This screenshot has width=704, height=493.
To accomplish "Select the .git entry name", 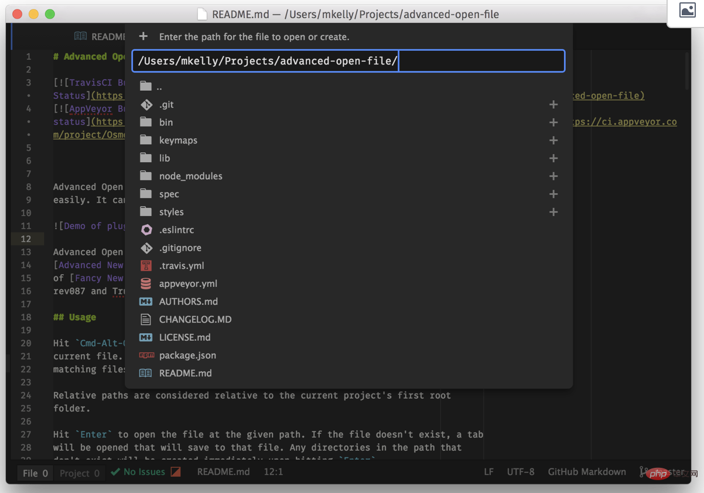I will point(166,105).
